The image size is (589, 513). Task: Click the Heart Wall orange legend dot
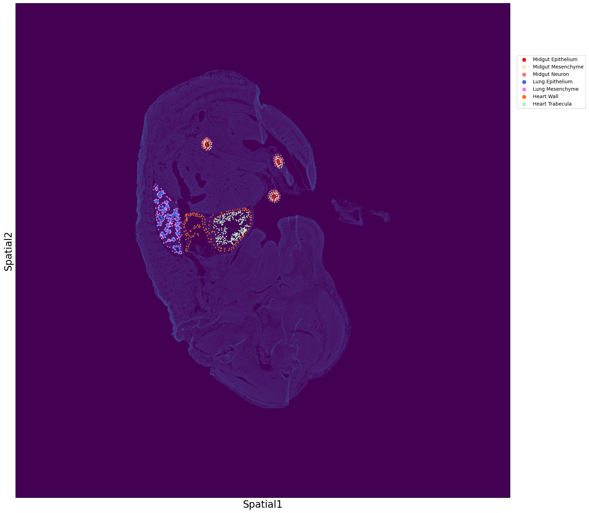click(524, 97)
